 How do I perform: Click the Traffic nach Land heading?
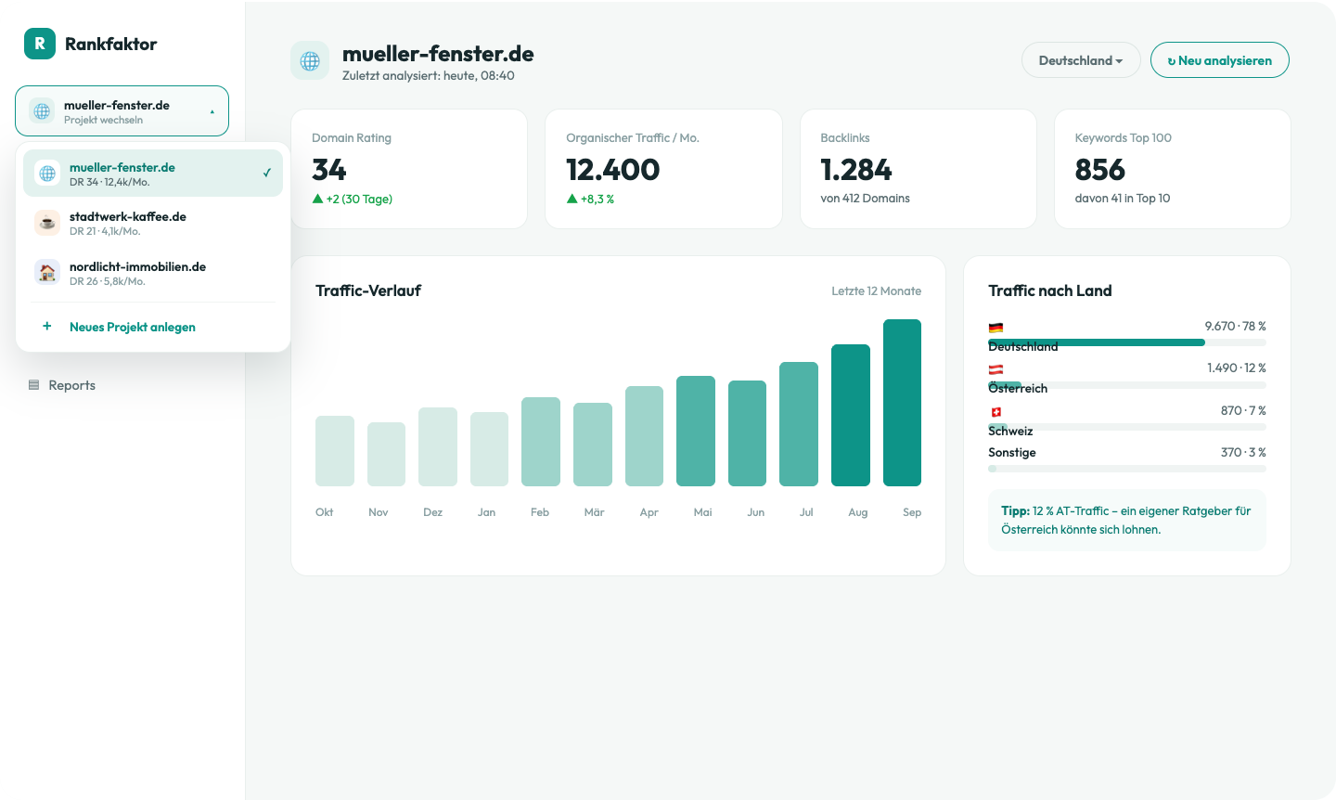[x=1050, y=290]
